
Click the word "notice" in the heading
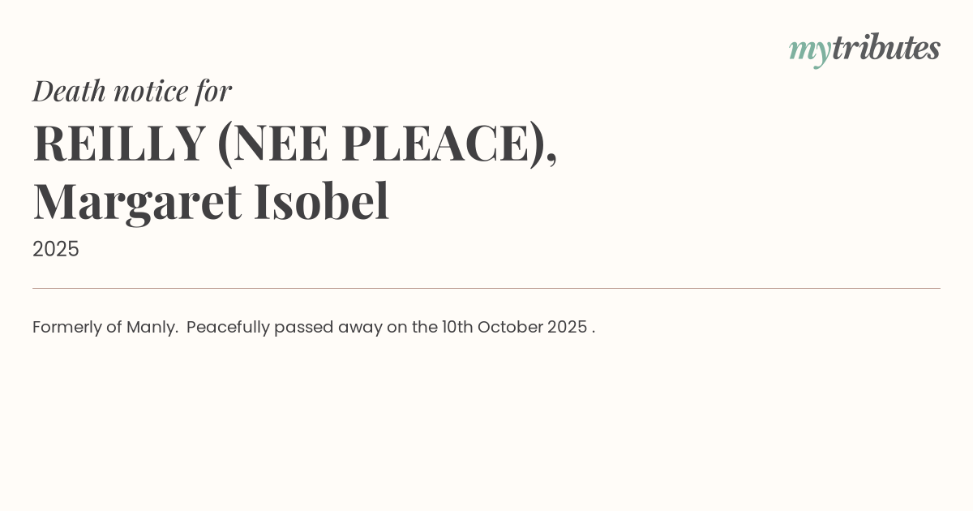coord(151,91)
